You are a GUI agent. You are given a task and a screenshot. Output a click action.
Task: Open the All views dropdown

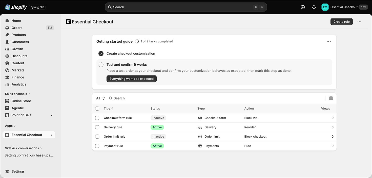(x=100, y=98)
